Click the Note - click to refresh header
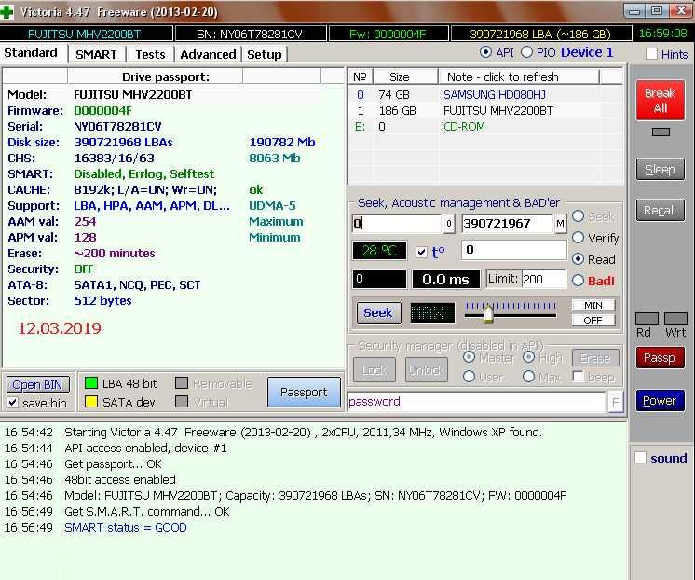The height and width of the screenshot is (580, 695). point(519,76)
